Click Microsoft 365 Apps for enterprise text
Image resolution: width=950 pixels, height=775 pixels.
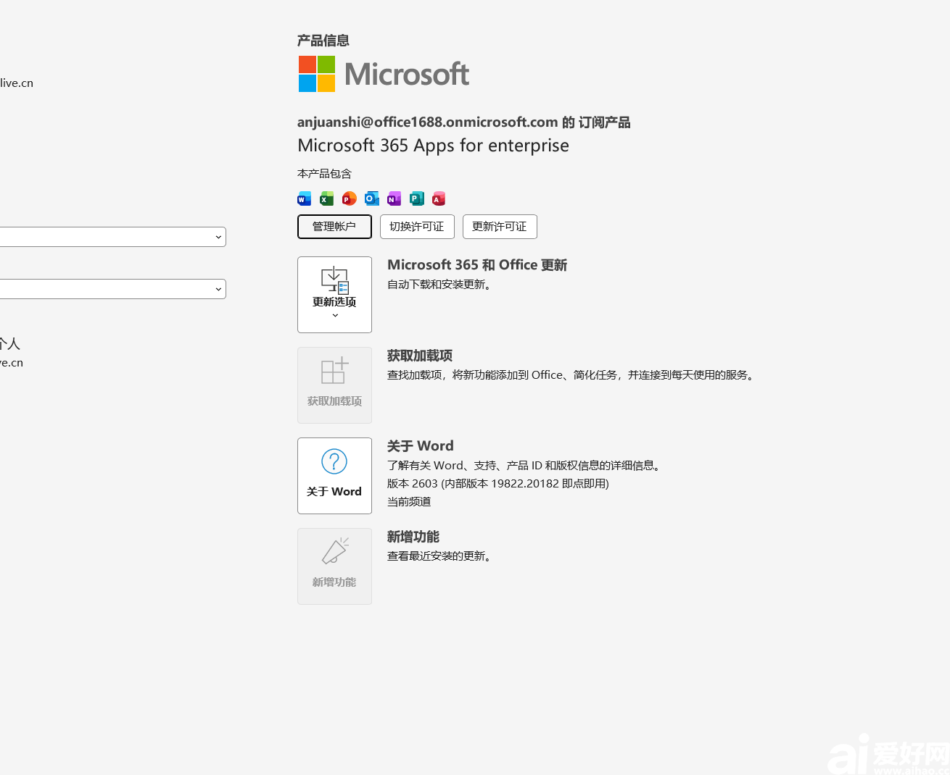coord(433,146)
